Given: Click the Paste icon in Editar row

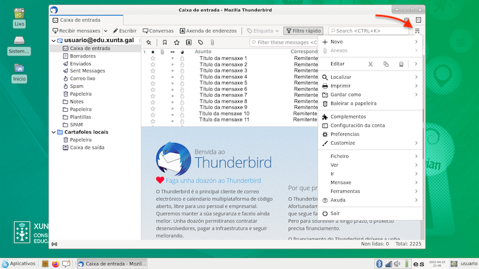Looking at the screenshot, I should [x=401, y=64].
